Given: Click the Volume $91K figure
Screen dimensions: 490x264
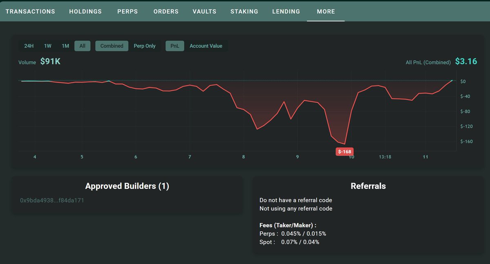Looking at the screenshot, I should 50,61.
